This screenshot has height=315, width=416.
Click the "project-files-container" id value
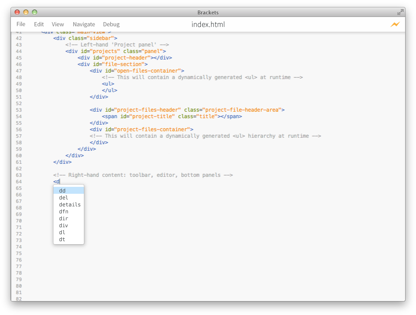click(x=152, y=129)
